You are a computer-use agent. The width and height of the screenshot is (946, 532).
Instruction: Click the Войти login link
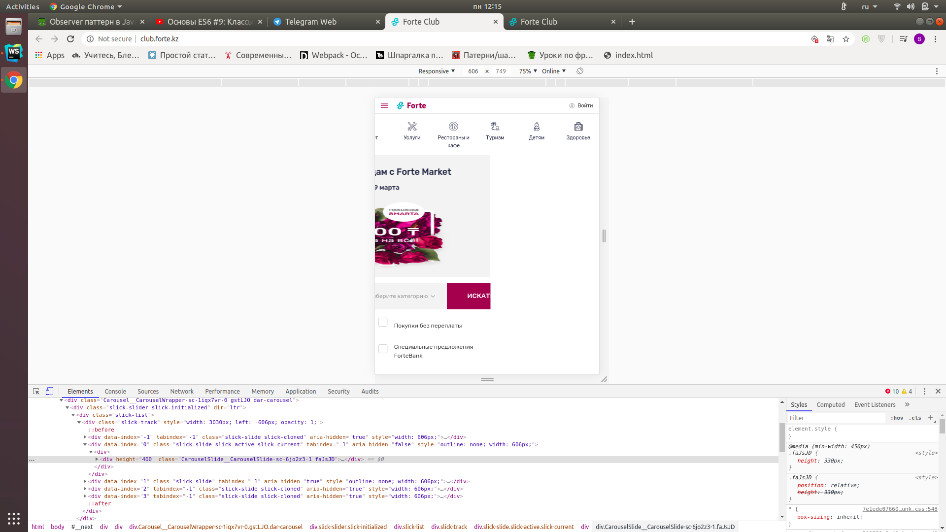(581, 105)
